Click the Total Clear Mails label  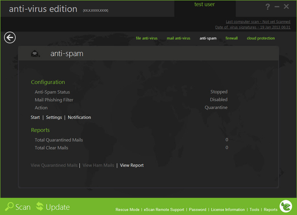pos(51,148)
